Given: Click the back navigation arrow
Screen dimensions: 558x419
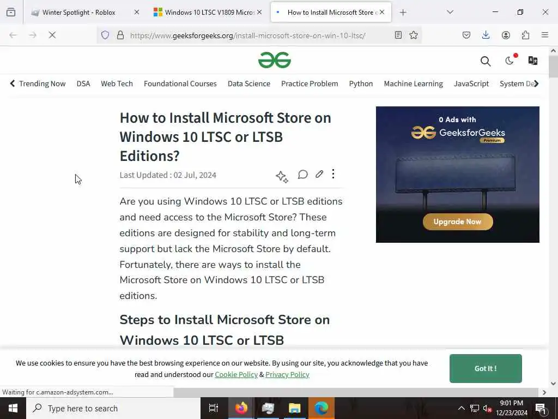Looking at the screenshot, I should 13,35.
